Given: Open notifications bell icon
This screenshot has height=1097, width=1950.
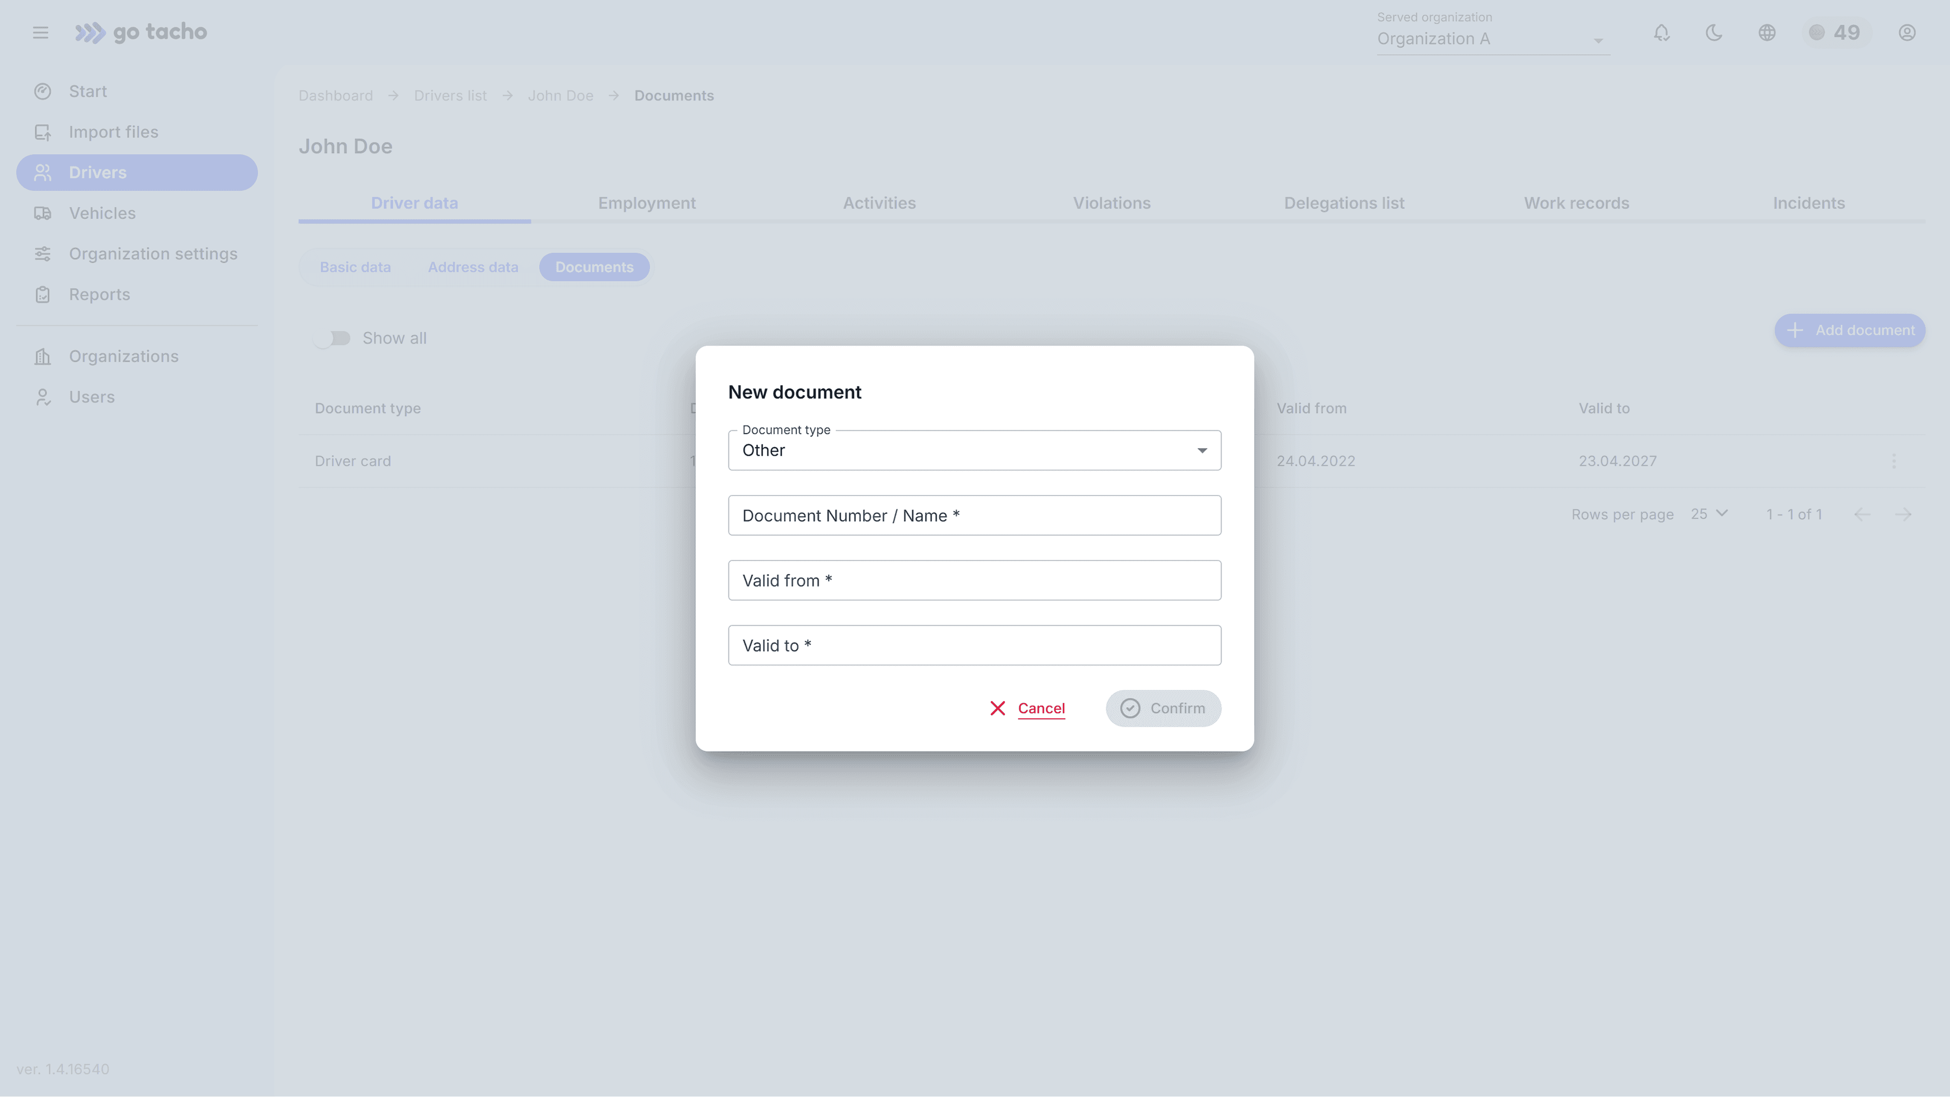Looking at the screenshot, I should (1662, 32).
